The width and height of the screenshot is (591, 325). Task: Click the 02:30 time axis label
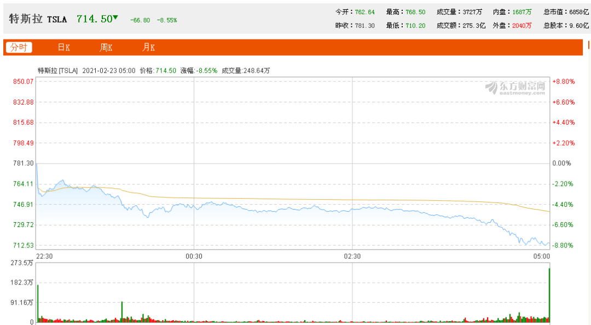pos(352,257)
